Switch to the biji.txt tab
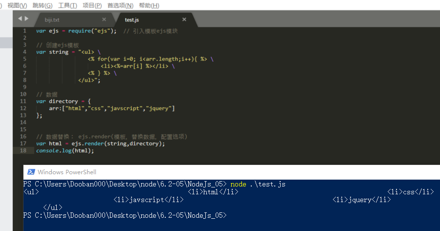440x231 pixels. (x=52, y=20)
